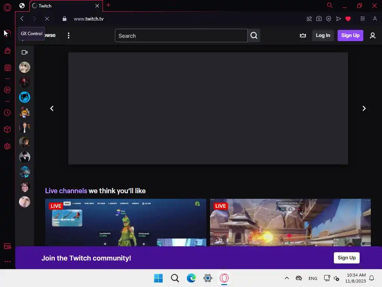This screenshot has width=382, height=287.
Task: Close the Twitch tab
Action: 97,6
